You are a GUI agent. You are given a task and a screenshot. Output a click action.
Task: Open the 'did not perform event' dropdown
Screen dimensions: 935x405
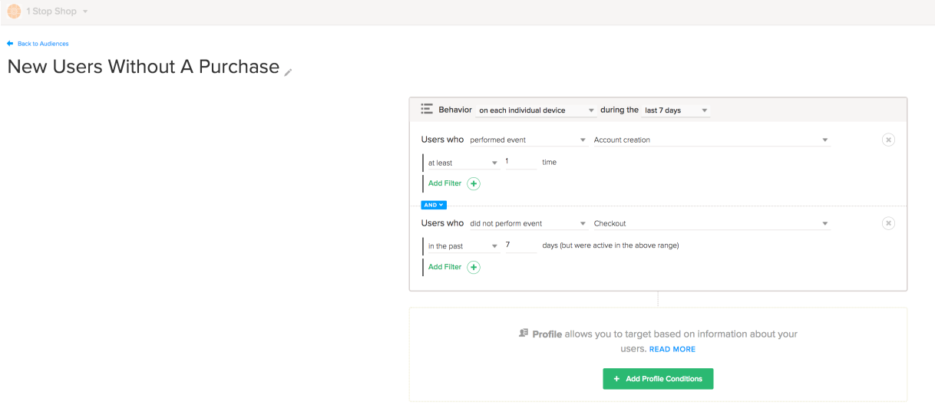527,224
